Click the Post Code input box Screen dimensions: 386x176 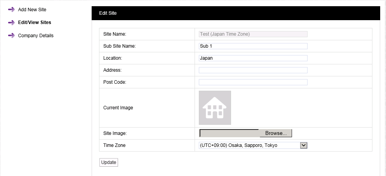(253, 82)
